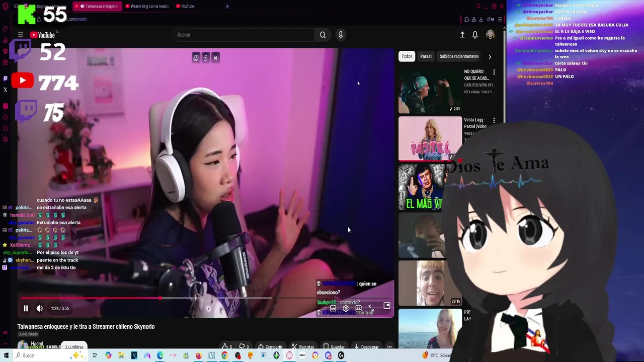Viewport: 644px width, 362px height.
Task: Go to the YouTube home logo
Action: point(43,35)
